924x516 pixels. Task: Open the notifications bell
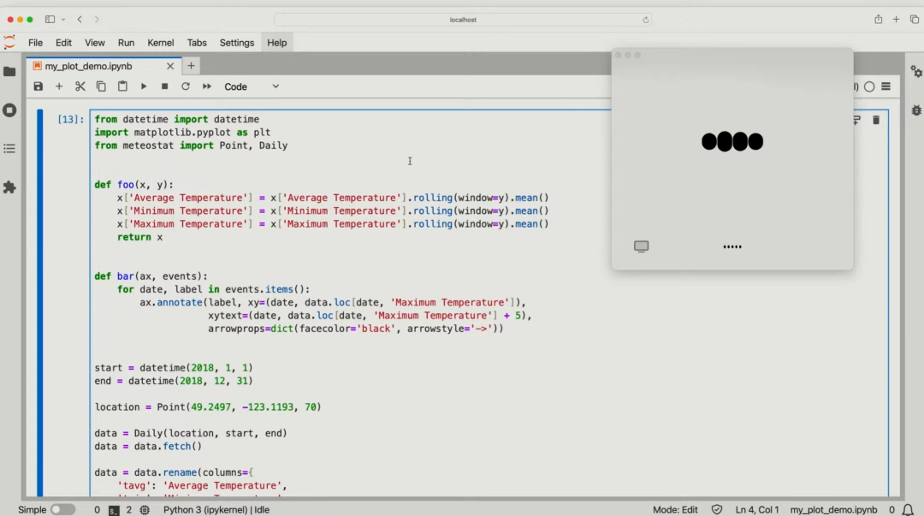(x=908, y=509)
